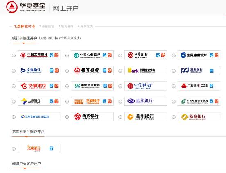
Task: Click the 第三方支付账户开户 section heading
Action: click(x=28, y=132)
